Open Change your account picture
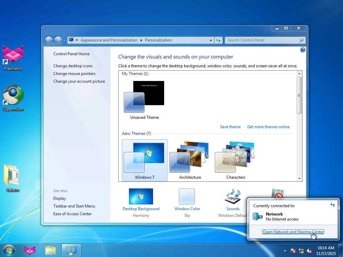This screenshot has height=257, width=343. [79, 81]
